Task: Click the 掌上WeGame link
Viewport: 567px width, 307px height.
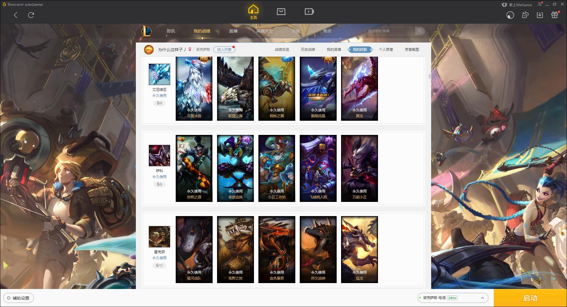Action: pyautogui.click(x=517, y=5)
